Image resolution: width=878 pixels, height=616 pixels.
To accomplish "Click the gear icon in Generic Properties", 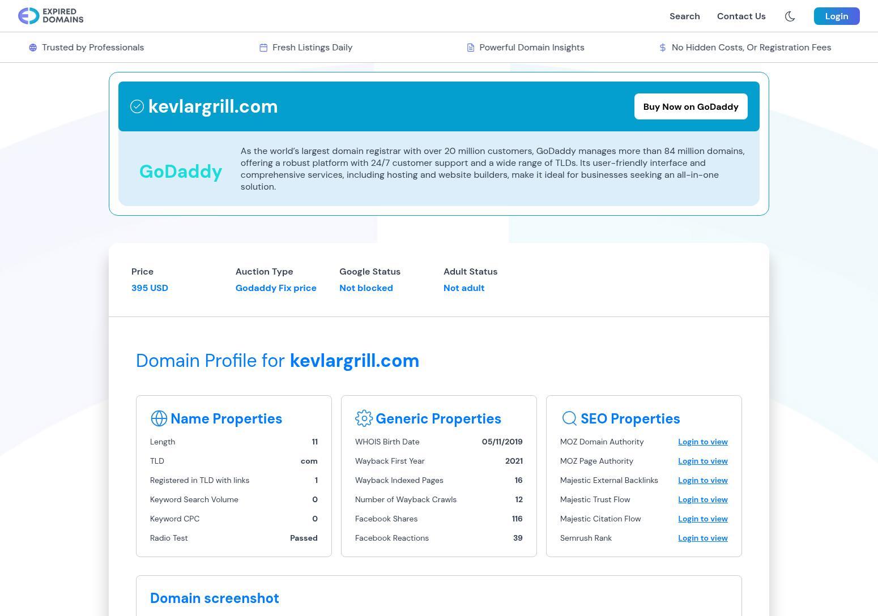I will [x=364, y=418].
